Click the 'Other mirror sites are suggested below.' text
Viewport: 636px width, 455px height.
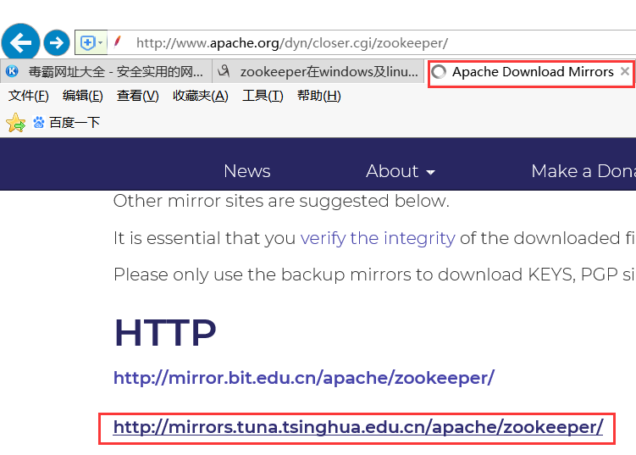(x=281, y=201)
